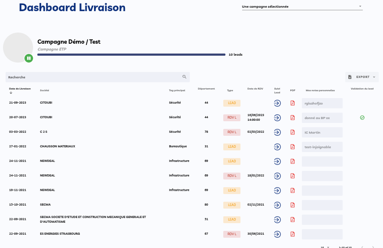
Task: Click into the Recherche search field
Action: point(97,77)
